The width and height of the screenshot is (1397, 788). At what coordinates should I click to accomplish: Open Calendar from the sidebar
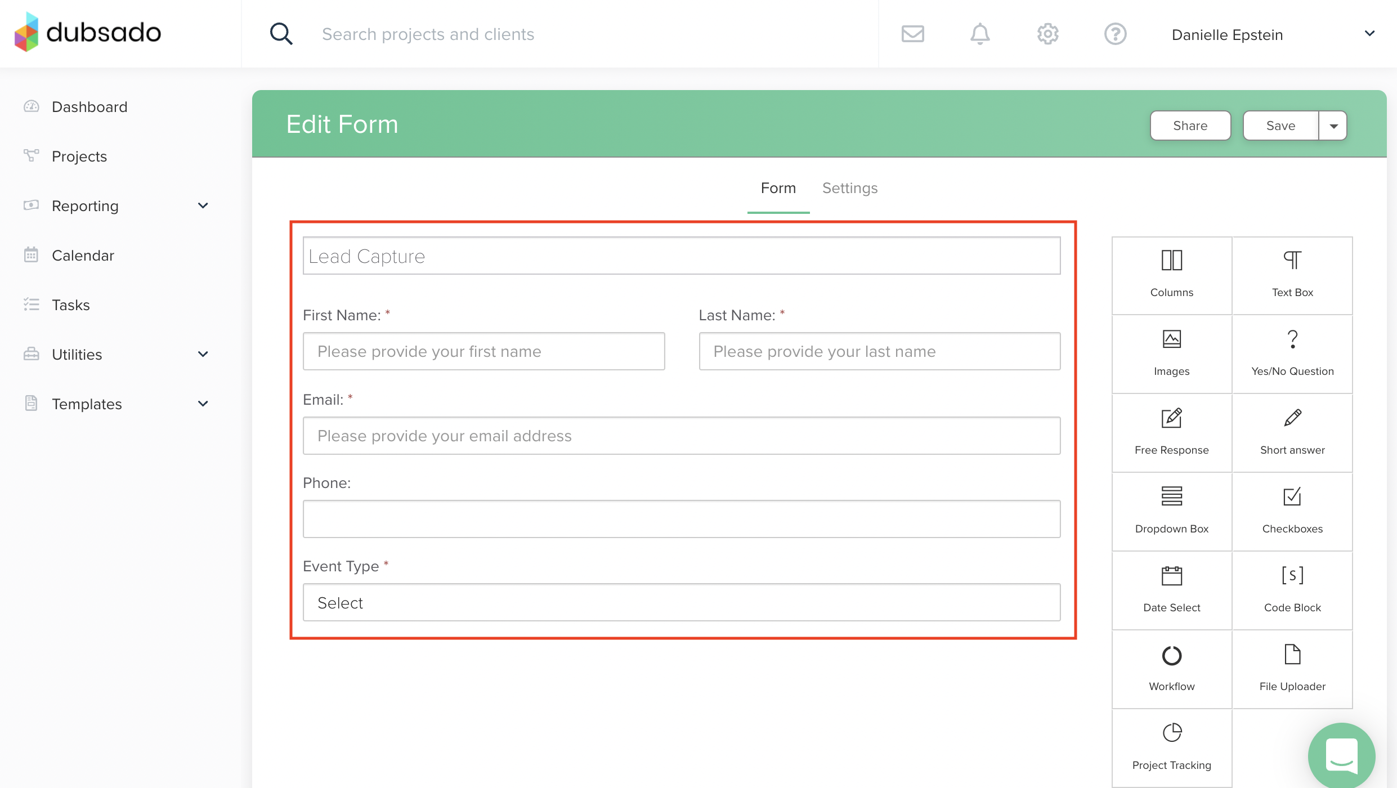click(x=83, y=256)
